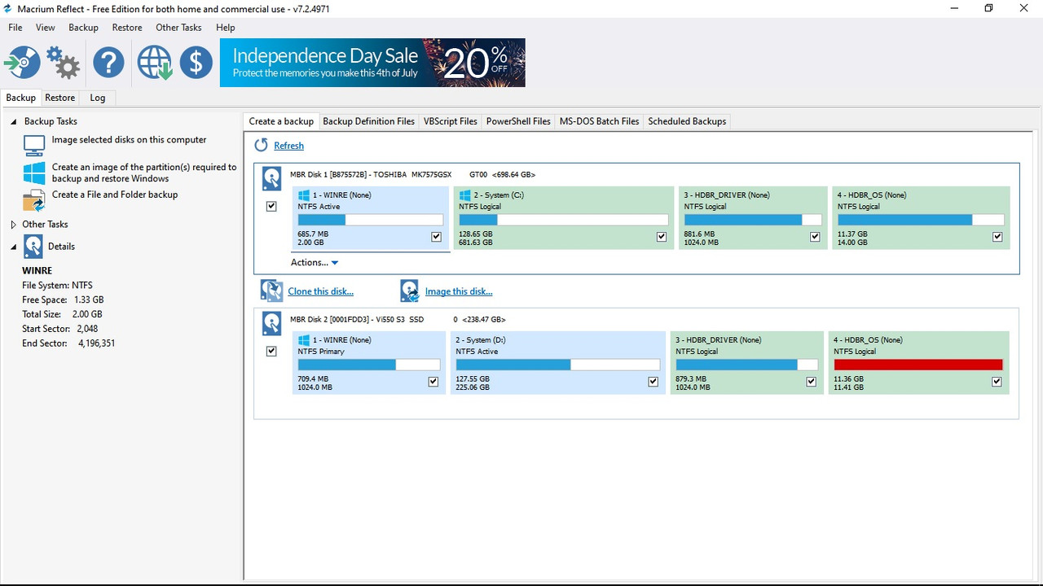Click the red usage bar of Disk 2 HDBR_OS
Screen dimensions: 1043x586
918,365
